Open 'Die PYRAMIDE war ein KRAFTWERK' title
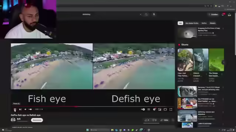 click(208, 100)
